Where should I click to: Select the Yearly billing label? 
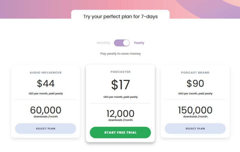(x=139, y=43)
